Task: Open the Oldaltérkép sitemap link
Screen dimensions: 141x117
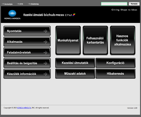Action: click(33, 4)
